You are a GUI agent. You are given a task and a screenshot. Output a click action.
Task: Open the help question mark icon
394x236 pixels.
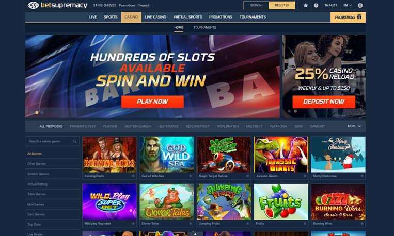[316, 5]
